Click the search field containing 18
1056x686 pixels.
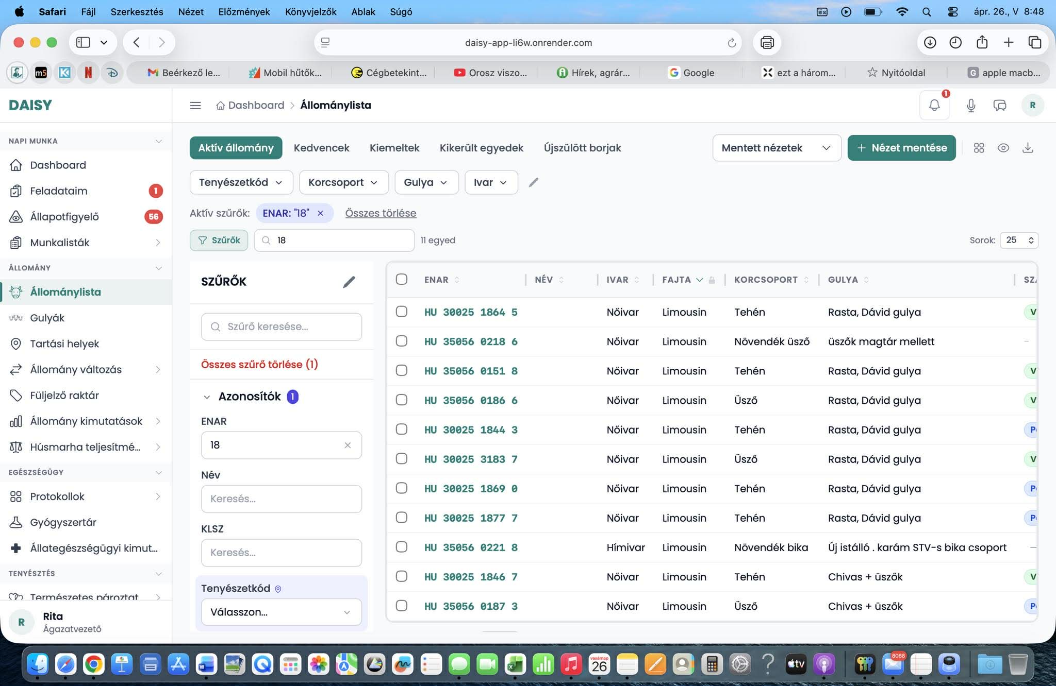point(334,240)
